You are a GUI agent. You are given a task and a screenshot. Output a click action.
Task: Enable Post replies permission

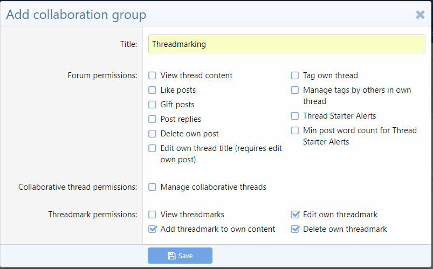pos(153,119)
